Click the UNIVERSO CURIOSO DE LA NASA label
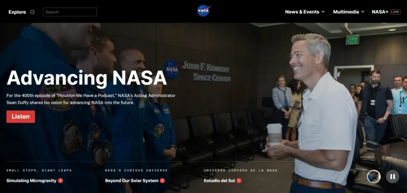Image resolution: width=407 pixels, height=193 pixels. (x=241, y=170)
